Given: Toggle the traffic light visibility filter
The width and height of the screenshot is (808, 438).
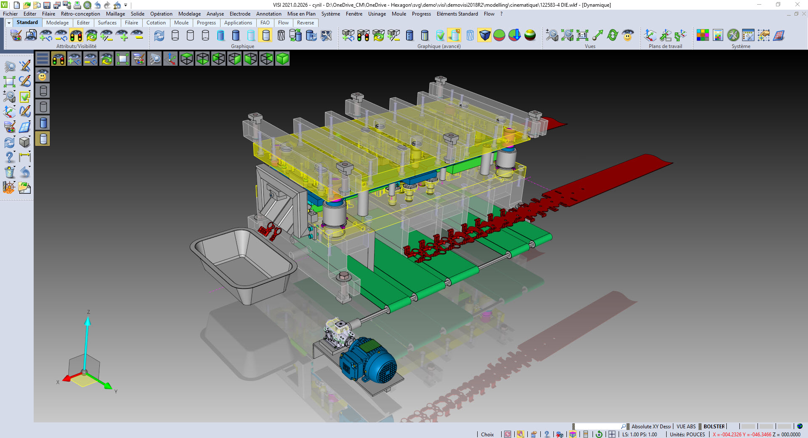Looking at the screenshot, I should point(76,35).
